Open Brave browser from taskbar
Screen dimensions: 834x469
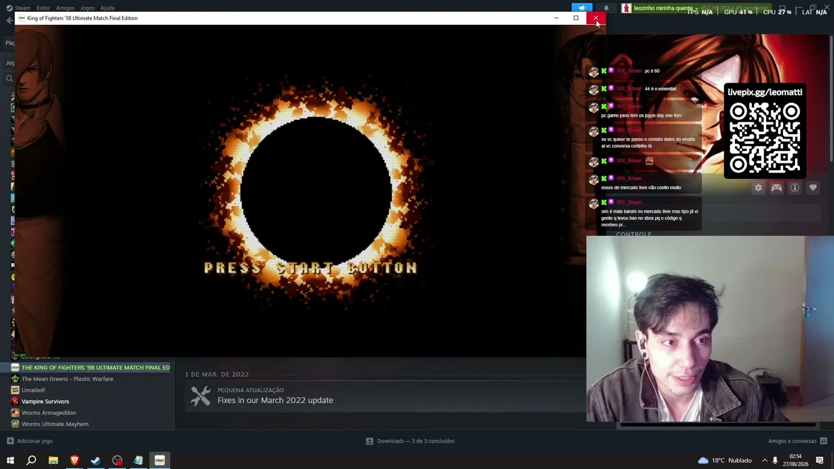click(74, 461)
